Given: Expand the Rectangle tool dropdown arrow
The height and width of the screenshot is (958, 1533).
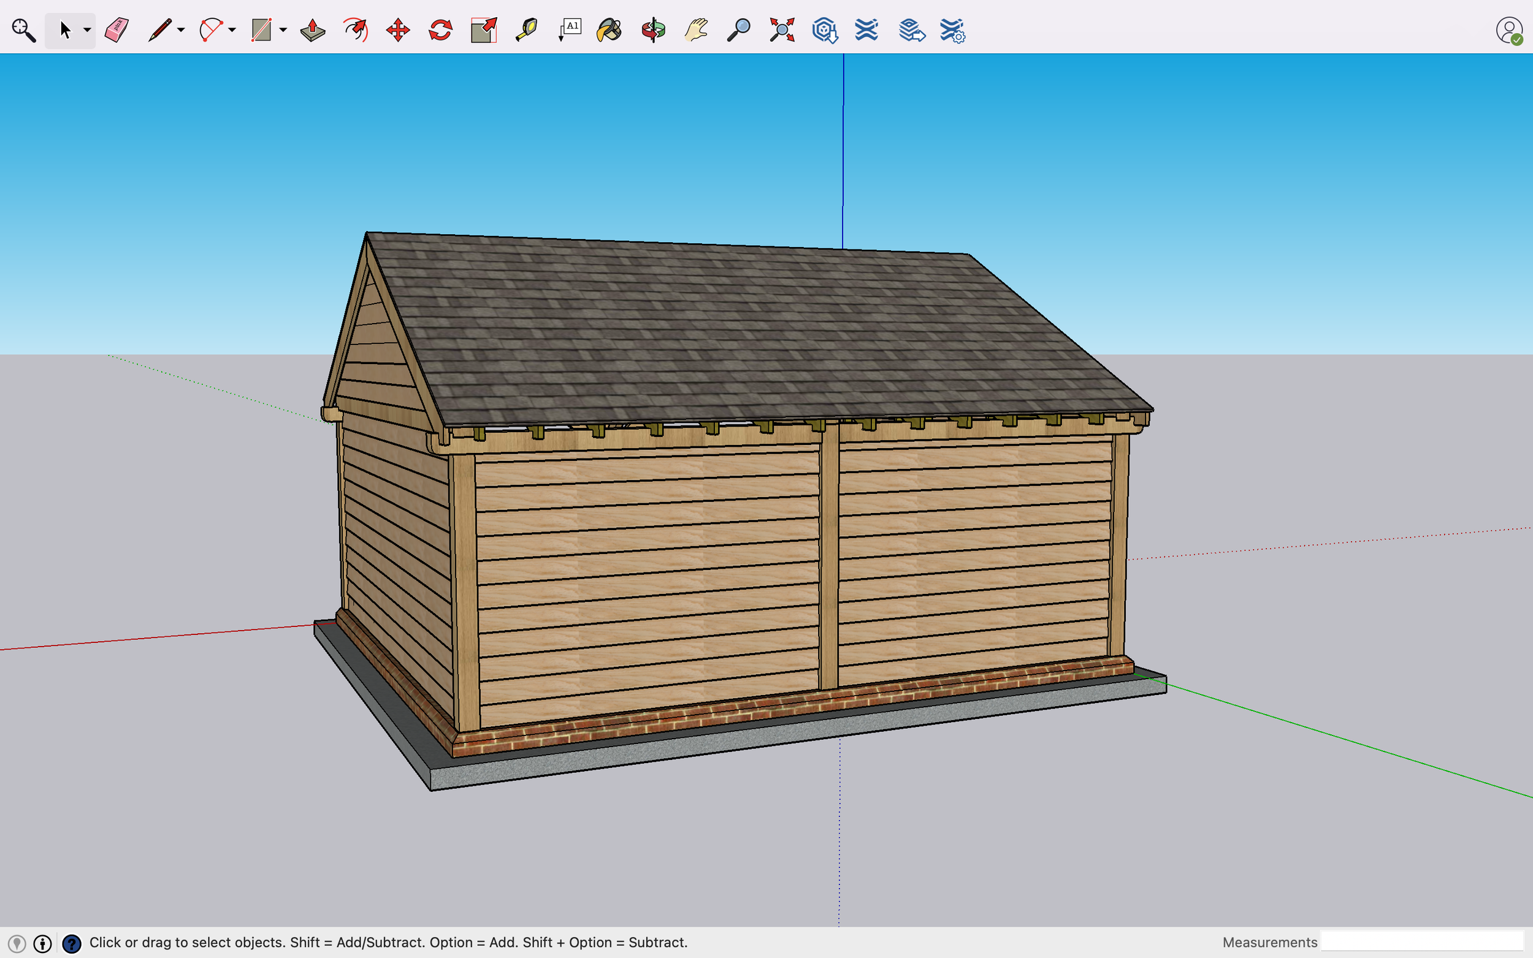Looking at the screenshot, I should click(283, 30).
